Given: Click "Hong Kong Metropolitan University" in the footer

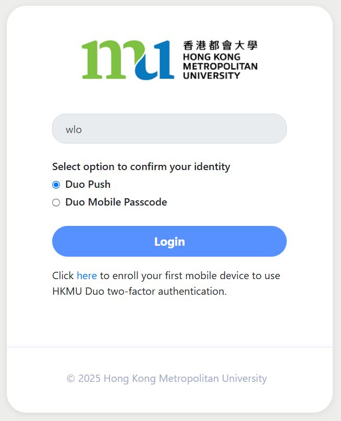Looking at the screenshot, I should pos(185,378).
